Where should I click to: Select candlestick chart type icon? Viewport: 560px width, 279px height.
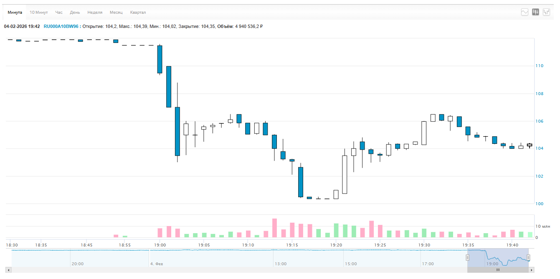535,12
